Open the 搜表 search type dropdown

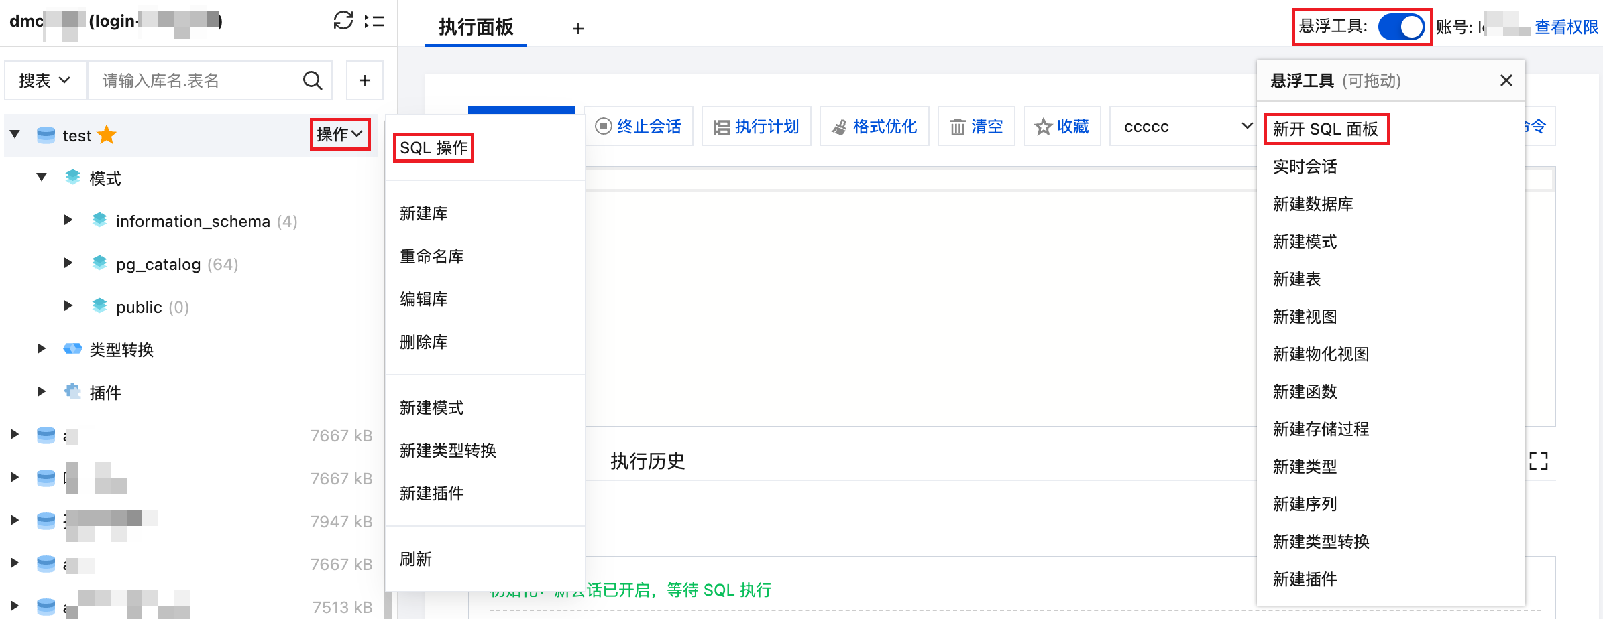pos(45,81)
